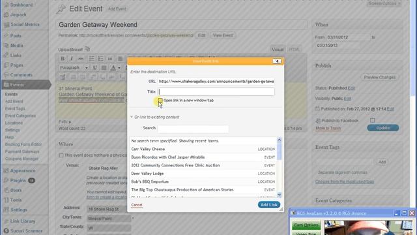The width and height of the screenshot is (417, 235).
Task: Select 'Bob's BBQ Emporium' location result
Action: tap(203, 181)
